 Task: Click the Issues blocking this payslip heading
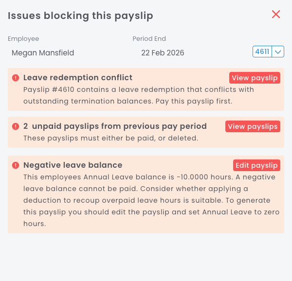[x=80, y=16]
